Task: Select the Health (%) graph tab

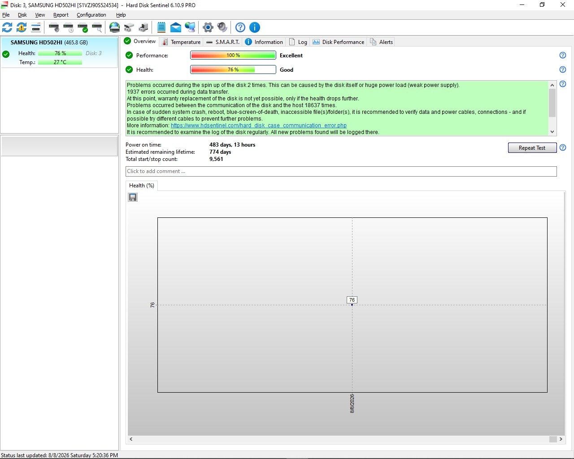Action: [x=142, y=186]
